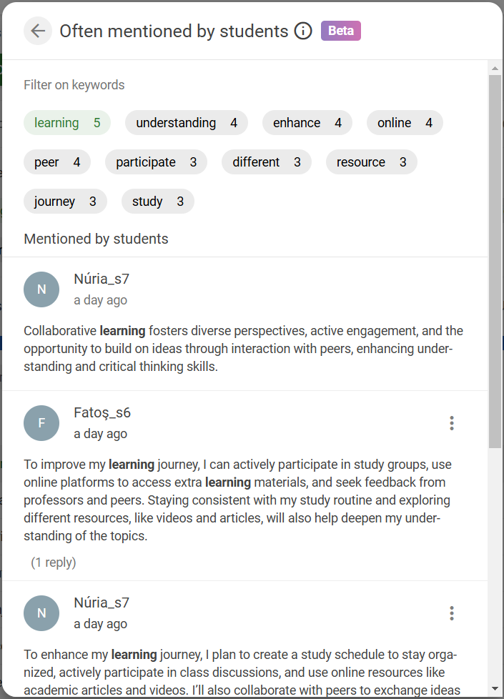504x699 pixels.
Task: Select the different keyword chip
Action: (266, 162)
